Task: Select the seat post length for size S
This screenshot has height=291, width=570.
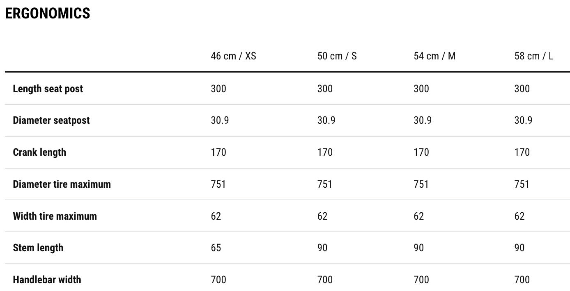Action: coord(325,89)
